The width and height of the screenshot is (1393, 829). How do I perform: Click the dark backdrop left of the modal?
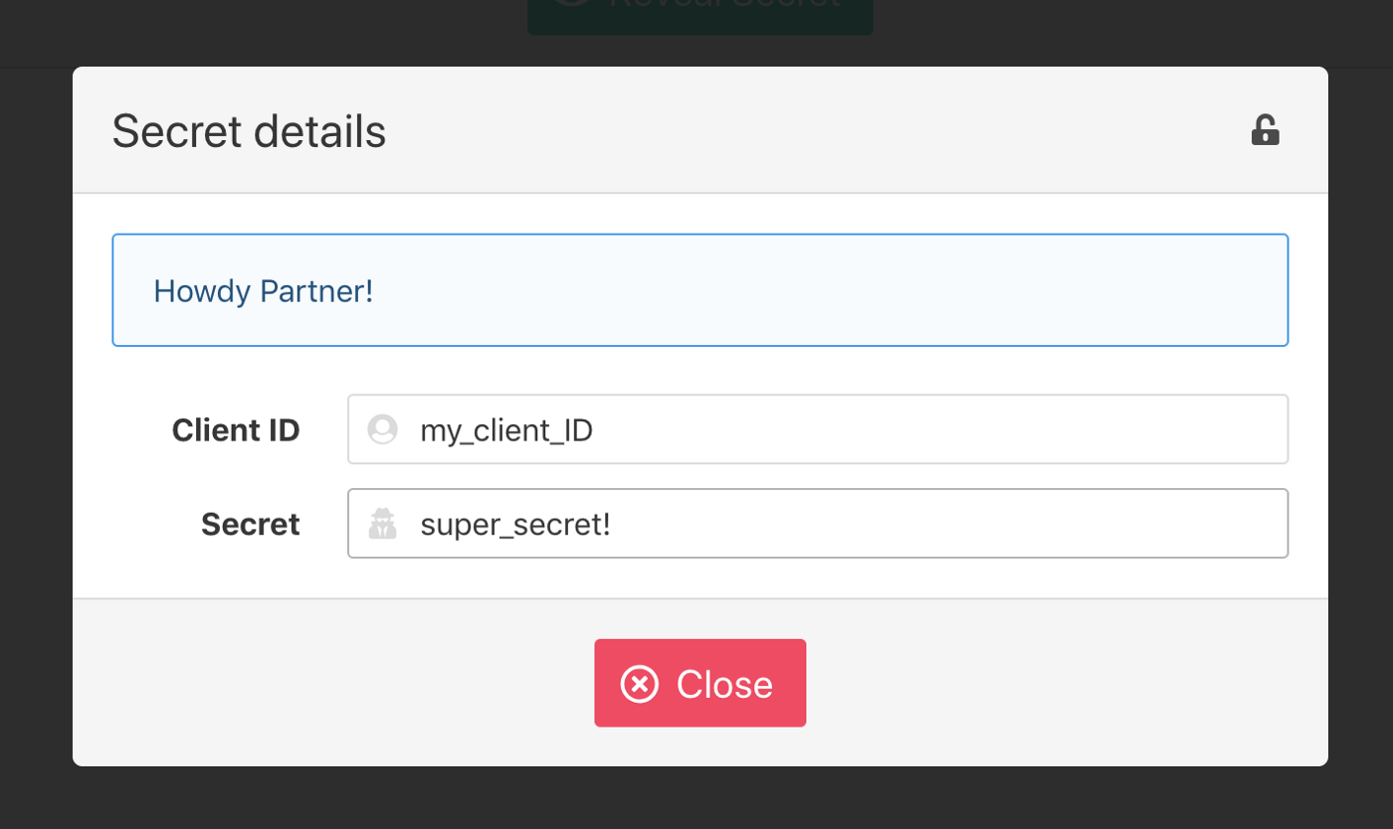pos(36,417)
